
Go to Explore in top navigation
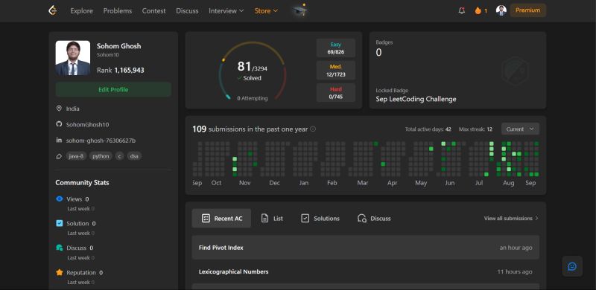(x=81, y=10)
